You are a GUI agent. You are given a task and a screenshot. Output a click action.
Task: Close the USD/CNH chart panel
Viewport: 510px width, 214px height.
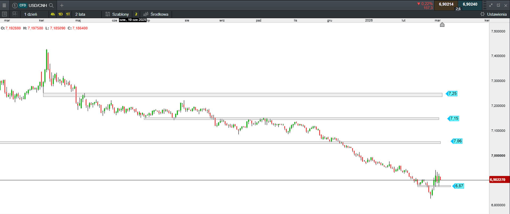[506, 5]
